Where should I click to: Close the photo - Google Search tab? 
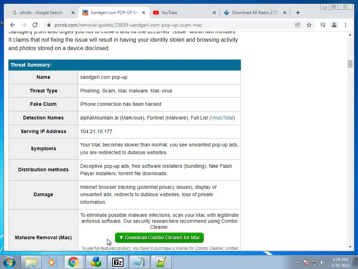tap(73, 13)
